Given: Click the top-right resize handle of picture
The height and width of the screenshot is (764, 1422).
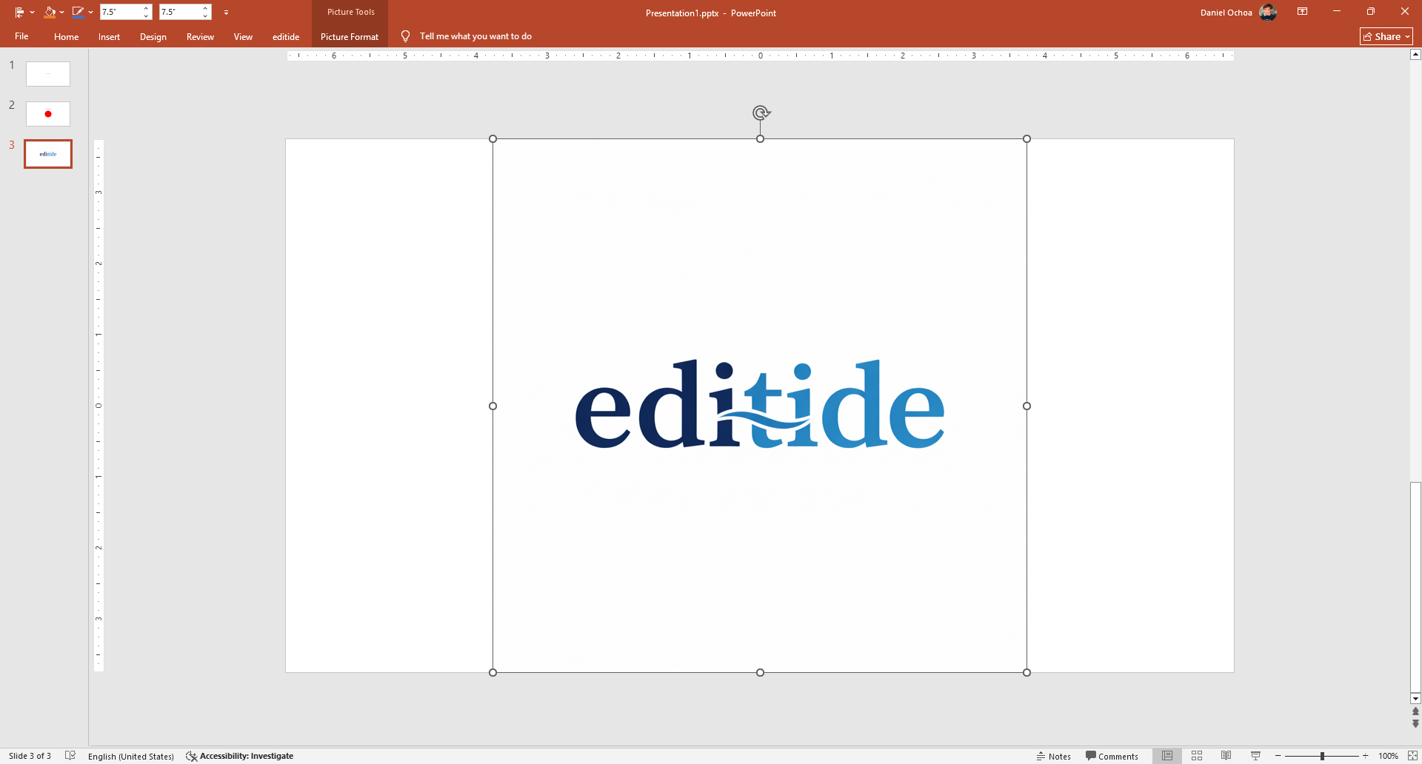Looking at the screenshot, I should (1027, 138).
